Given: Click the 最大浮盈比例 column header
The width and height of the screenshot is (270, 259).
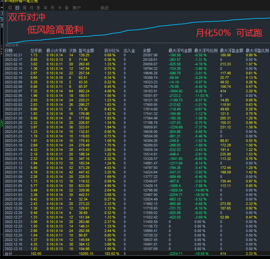Looking at the screenshot, I should click(x=257, y=51).
